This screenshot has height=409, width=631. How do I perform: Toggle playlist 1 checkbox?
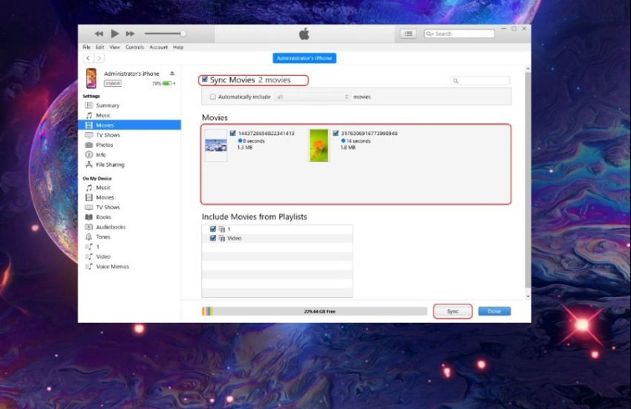pyautogui.click(x=213, y=229)
